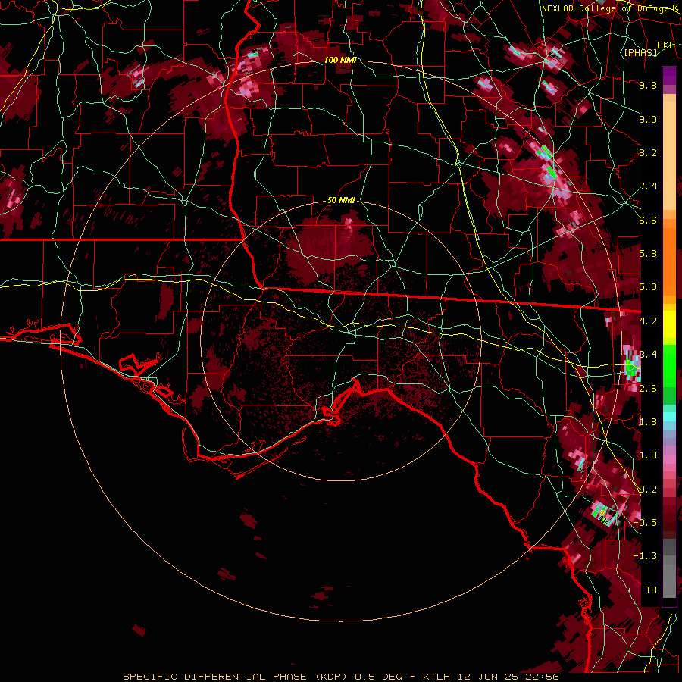Select the 9.8 value on the color scale
682x682 pixels.
[648, 85]
